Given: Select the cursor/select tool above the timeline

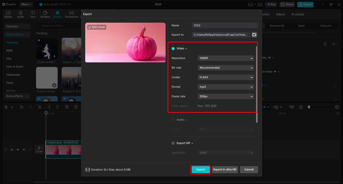Looking at the screenshot, I should [6, 107].
